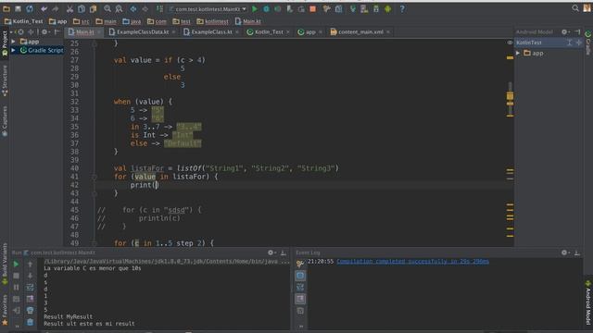Screen dimensions: 593x333
Task: Click the Open folder toolbar icon
Action: pos(6,8)
